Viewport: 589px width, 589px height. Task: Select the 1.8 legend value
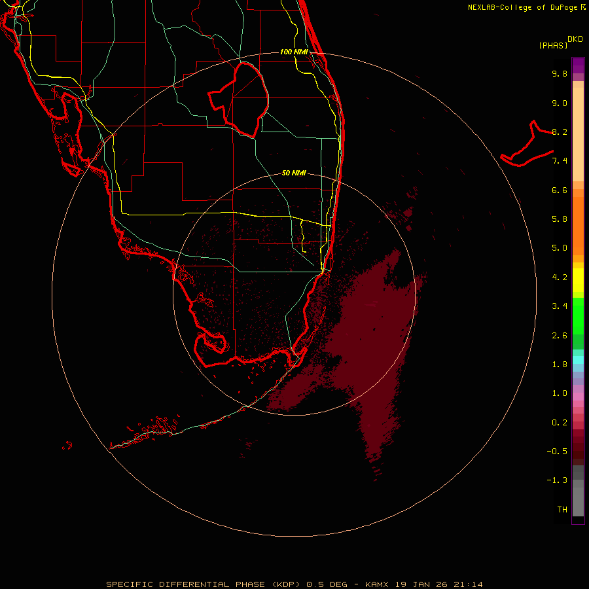click(x=560, y=365)
